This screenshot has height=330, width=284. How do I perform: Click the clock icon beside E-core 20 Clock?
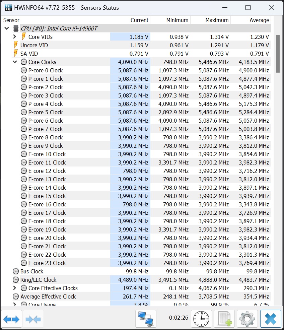click(24, 238)
